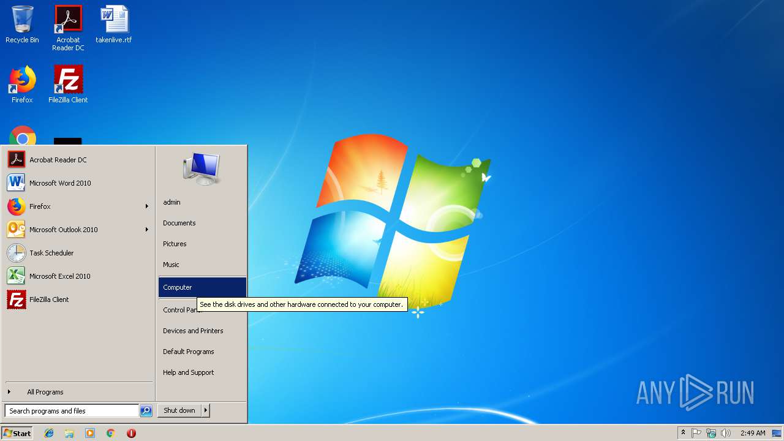This screenshot has width=784, height=441.
Task: Click Excel 2010 icon in Start menu
Action: [17, 276]
